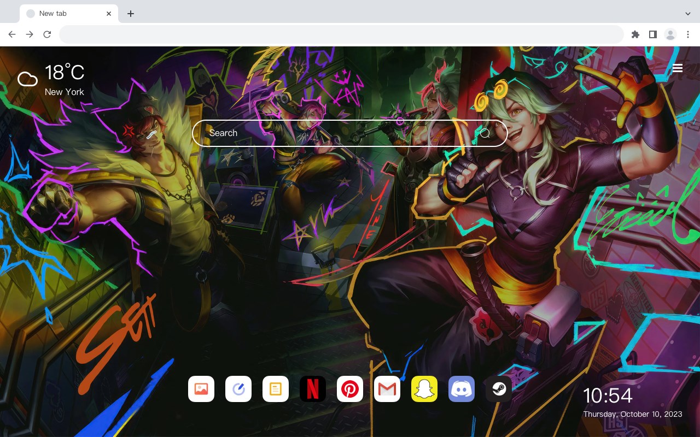
Task: Click the Thursday, October 10, 2023 date
Action: coord(633,414)
